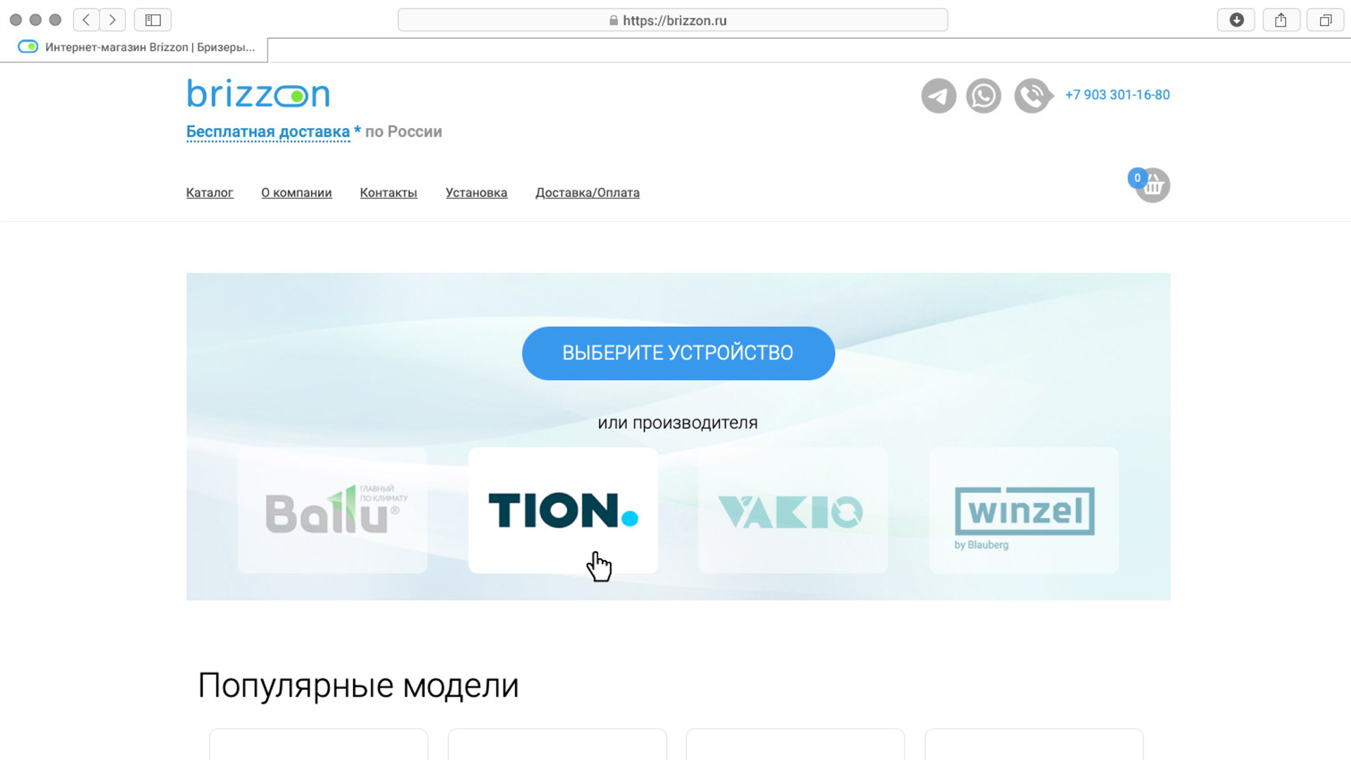The height and width of the screenshot is (760, 1351).
Task: Click the brizzon logo
Action: point(258,94)
